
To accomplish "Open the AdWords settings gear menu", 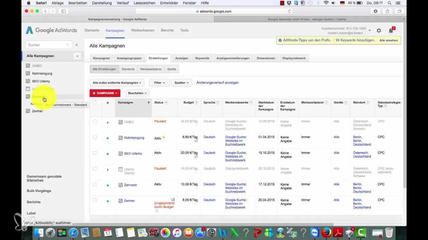I will (x=379, y=30).
